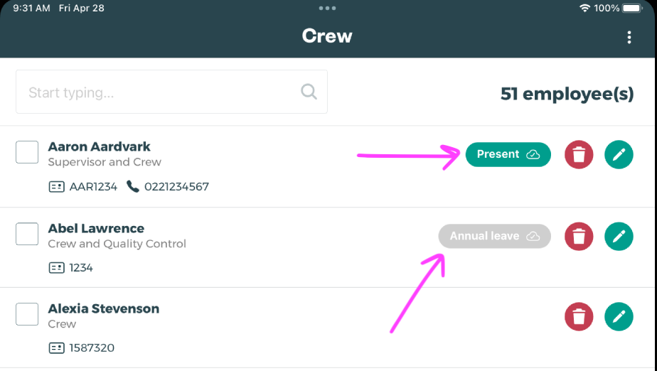The height and width of the screenshot is (371, 657).
Task: Select the Abel Lawrence checkbox
Action: pyautogui.click(x=27, y=234)
